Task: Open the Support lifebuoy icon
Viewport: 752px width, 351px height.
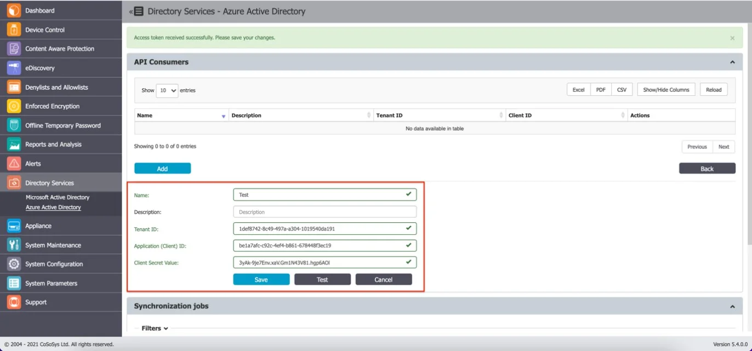Action: point(14,302)
